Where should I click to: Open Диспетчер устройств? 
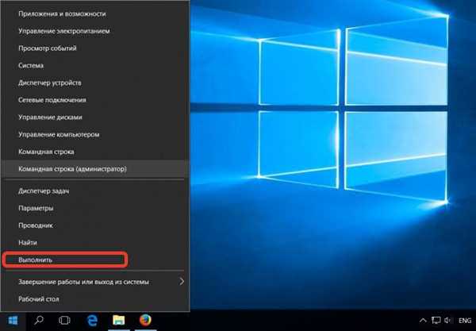[x=95, y=83]
